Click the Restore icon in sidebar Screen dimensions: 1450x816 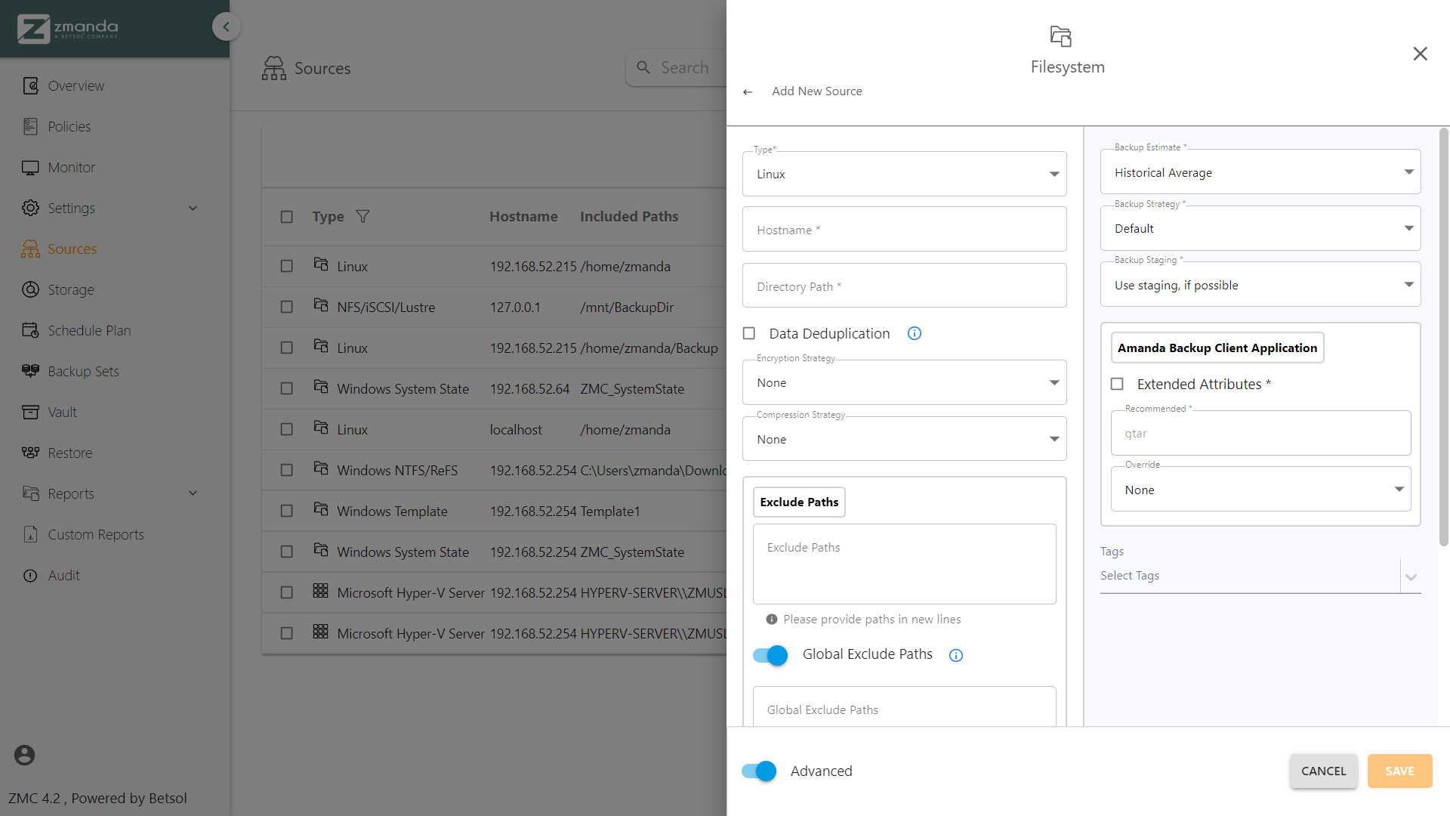30,453
